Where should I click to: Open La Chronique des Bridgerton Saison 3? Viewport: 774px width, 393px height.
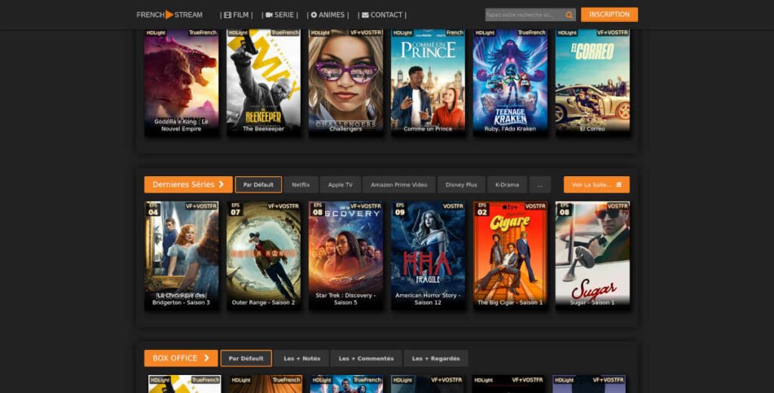click(181, 255)
